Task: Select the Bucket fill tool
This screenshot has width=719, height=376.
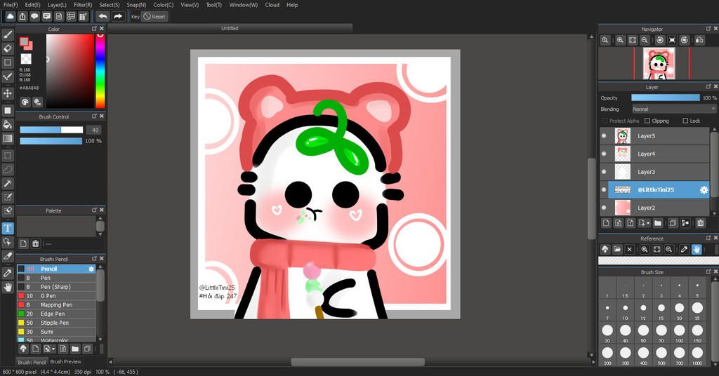Action: click(8, 125)
